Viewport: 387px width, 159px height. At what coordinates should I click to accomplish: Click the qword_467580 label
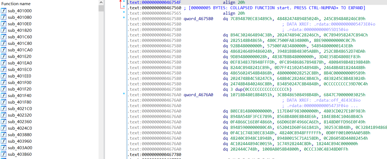pos(198,19)
